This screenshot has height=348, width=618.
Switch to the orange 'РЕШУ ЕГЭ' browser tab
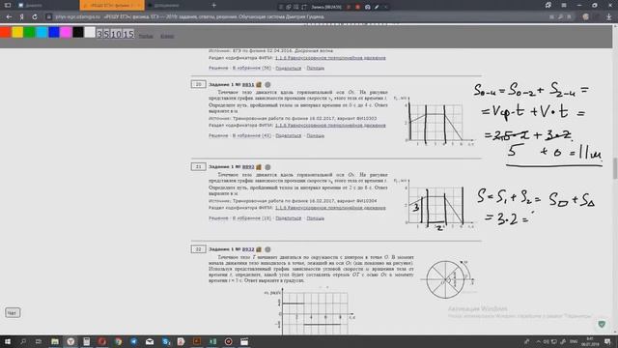[x=112, y=6]
